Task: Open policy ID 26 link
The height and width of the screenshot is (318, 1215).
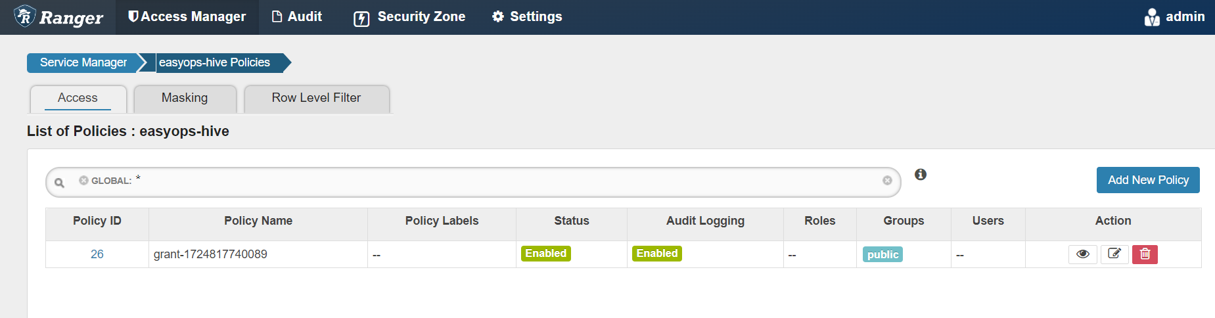Action: tap(97, 254)
